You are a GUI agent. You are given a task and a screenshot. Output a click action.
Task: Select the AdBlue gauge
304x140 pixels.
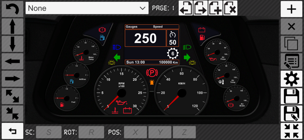click(x=77, y=75)
